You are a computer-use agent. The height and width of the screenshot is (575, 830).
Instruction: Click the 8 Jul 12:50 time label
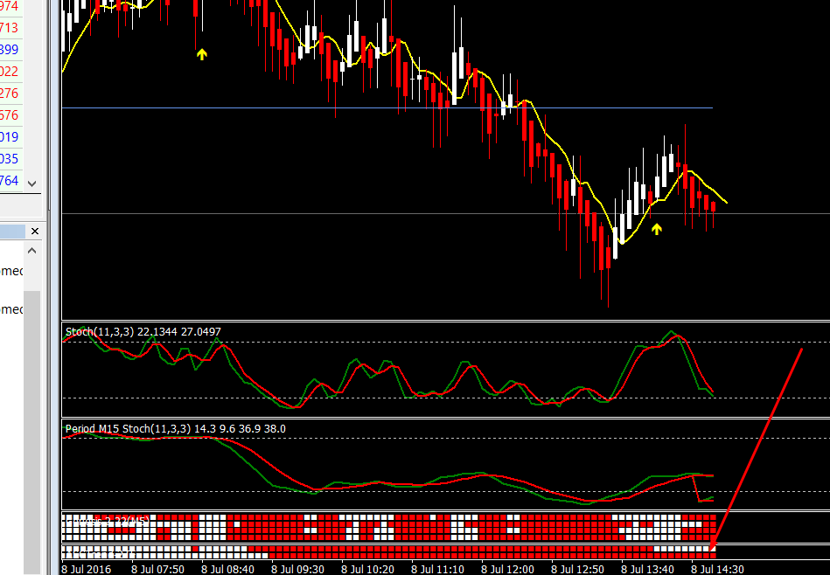(577, 569)
